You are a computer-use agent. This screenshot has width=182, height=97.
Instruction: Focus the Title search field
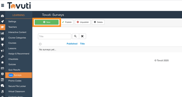click(54, 36)
